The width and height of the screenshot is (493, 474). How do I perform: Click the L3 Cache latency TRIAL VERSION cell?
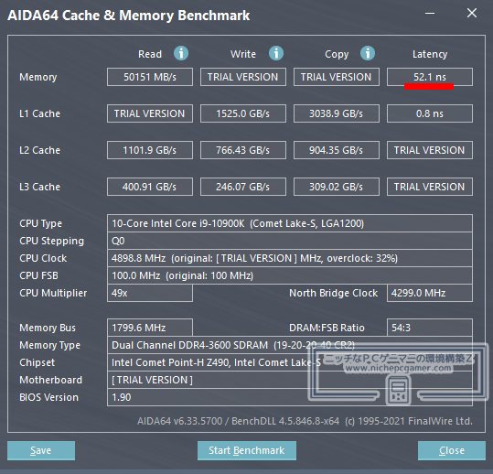click(430, 187)
